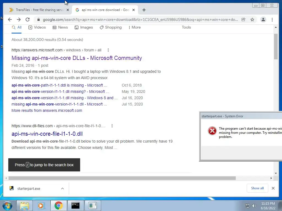The image size is (282, 211).
Task: Click More results from answers.microsoft.com
Action: coord(47,110)
